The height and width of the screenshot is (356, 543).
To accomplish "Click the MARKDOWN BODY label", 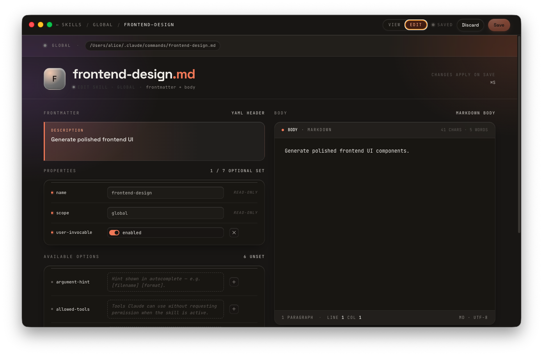I will (x=476, y=113).
